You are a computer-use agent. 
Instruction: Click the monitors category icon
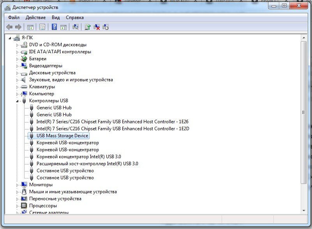tap(24, 185)
